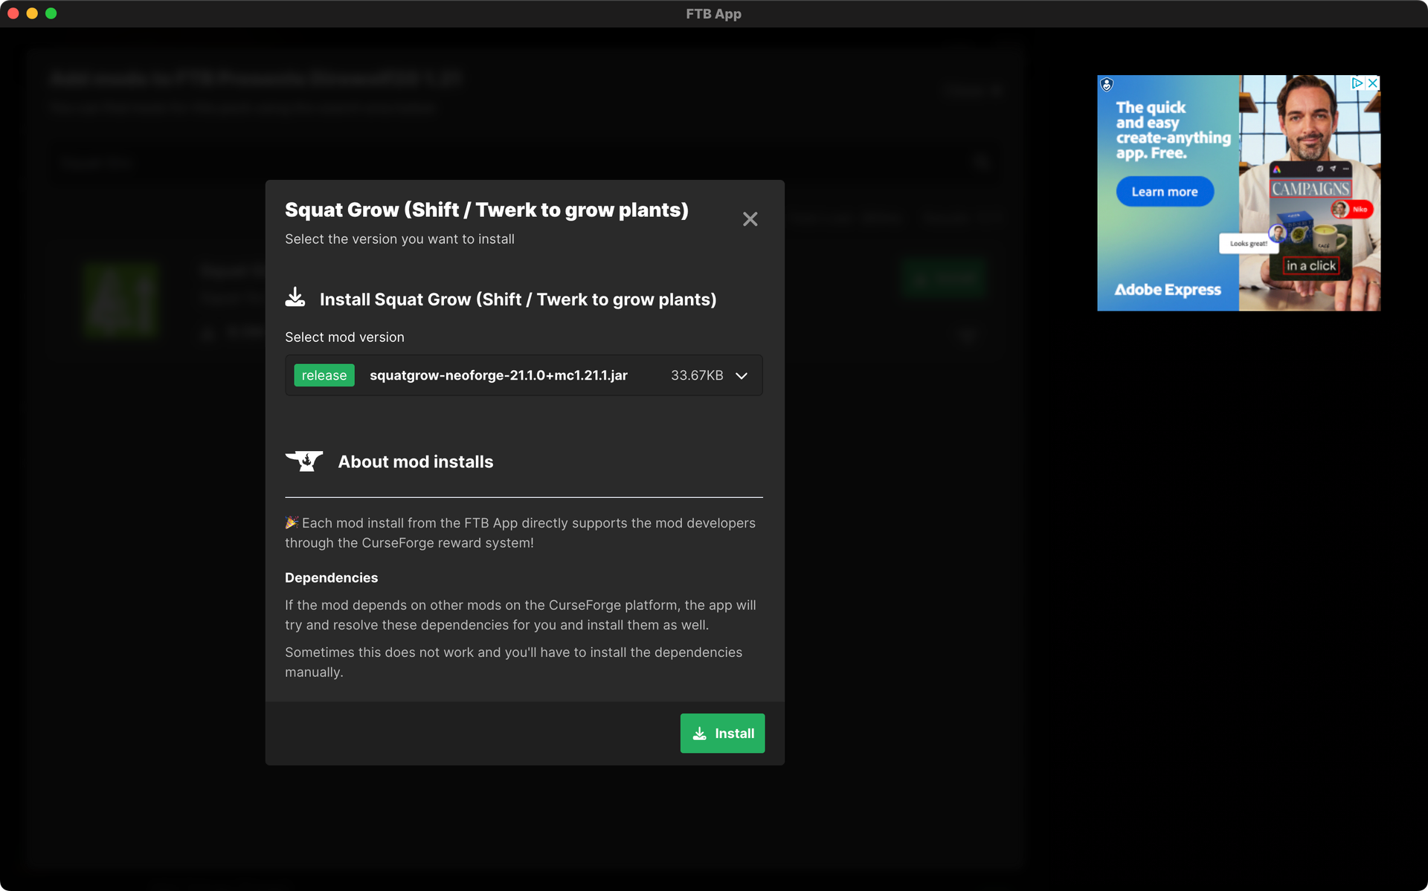Click the Adobe rainbow logo inside the ad phone image
1428x891 pixels.
coord(1278,171)
